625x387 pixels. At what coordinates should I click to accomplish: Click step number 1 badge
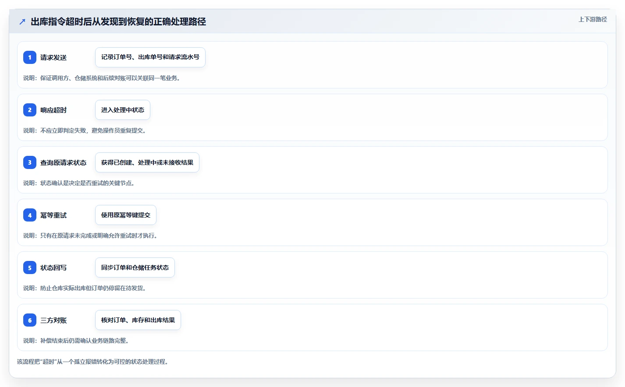tap(30, 57)
